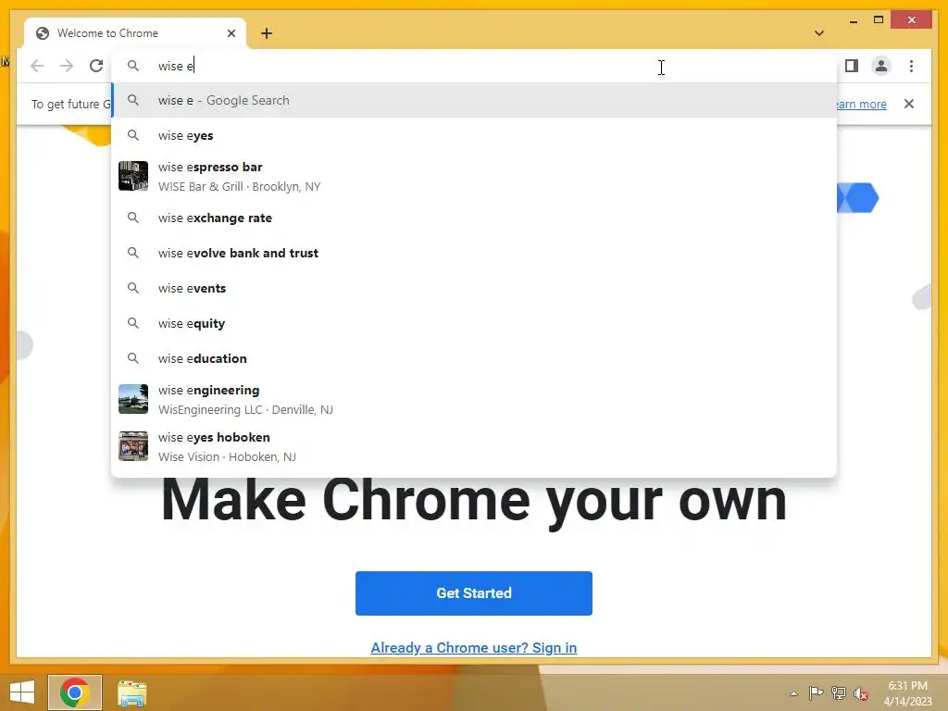This screenshot has height=711, width=948.
Task: Open the Action Center flag icon
Action: tap(816, 693)
